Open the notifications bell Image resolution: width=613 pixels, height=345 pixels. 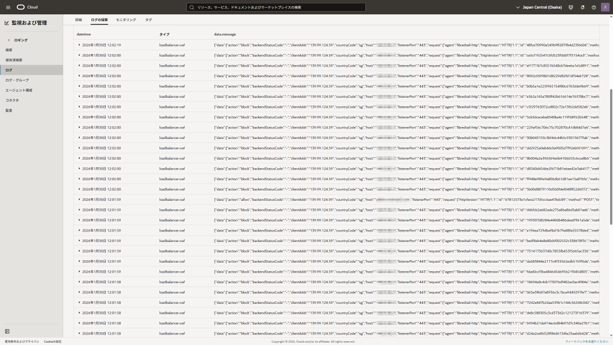click(x=582, y=7)
